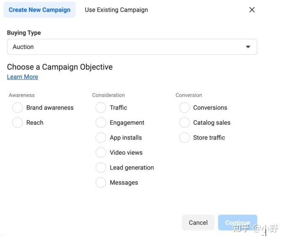This screenshot has height=240, width=285.
Task: Select Brand awareness objective
Action: point(18,108)
